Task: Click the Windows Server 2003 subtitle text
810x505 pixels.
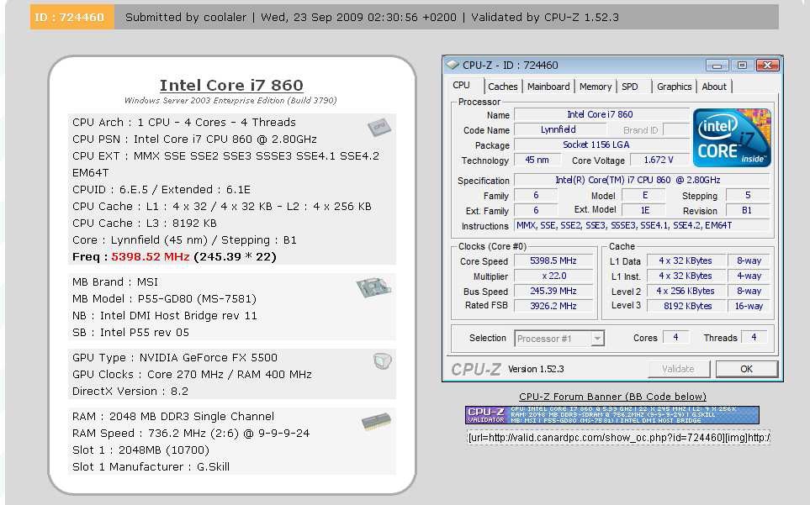Action: tap(230, 101)
